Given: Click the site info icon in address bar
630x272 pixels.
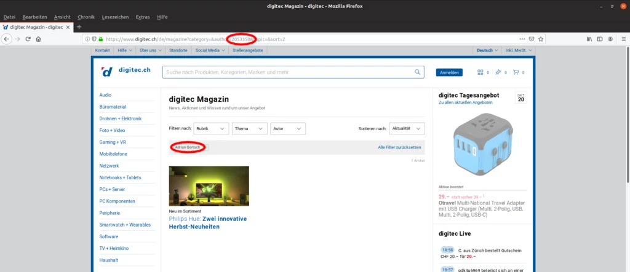Looking at the screenshot, I should pos(87,39).
